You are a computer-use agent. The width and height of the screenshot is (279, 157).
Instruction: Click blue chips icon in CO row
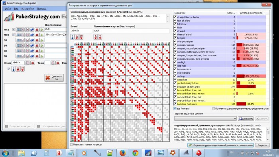(32, 40)
